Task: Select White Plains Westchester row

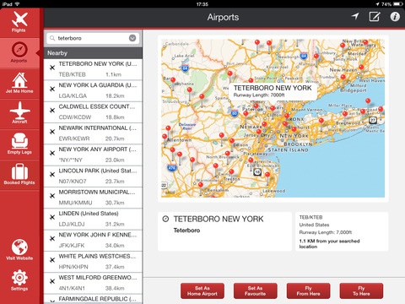Action: click(93, 262)
